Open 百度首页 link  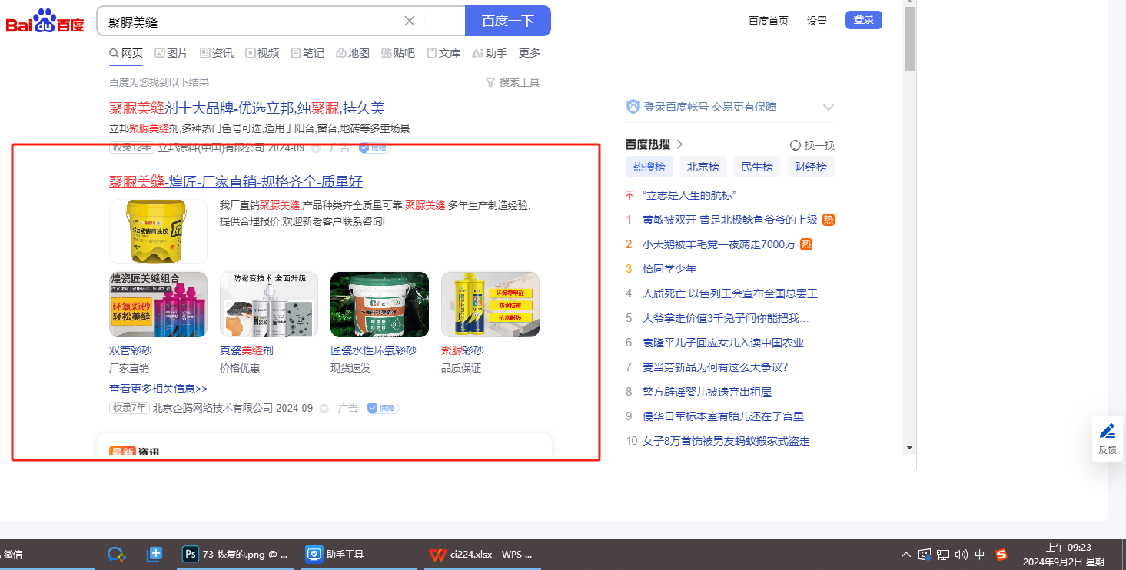pyautogui.click(x=769, y=21)
